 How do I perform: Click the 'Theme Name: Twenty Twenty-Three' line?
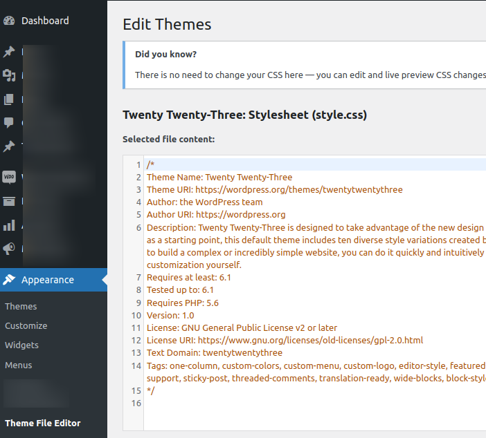pyautogui.click(x=219, y=178)
